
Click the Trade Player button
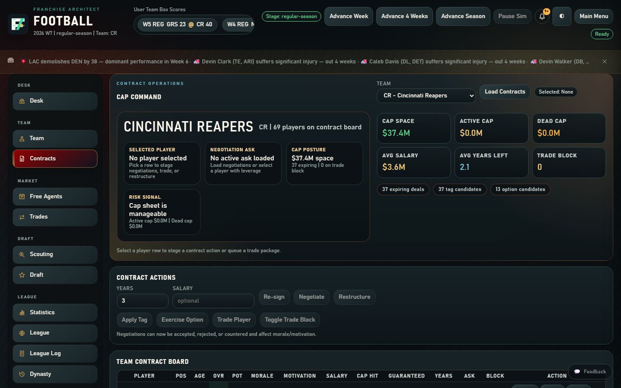point(234,320)
